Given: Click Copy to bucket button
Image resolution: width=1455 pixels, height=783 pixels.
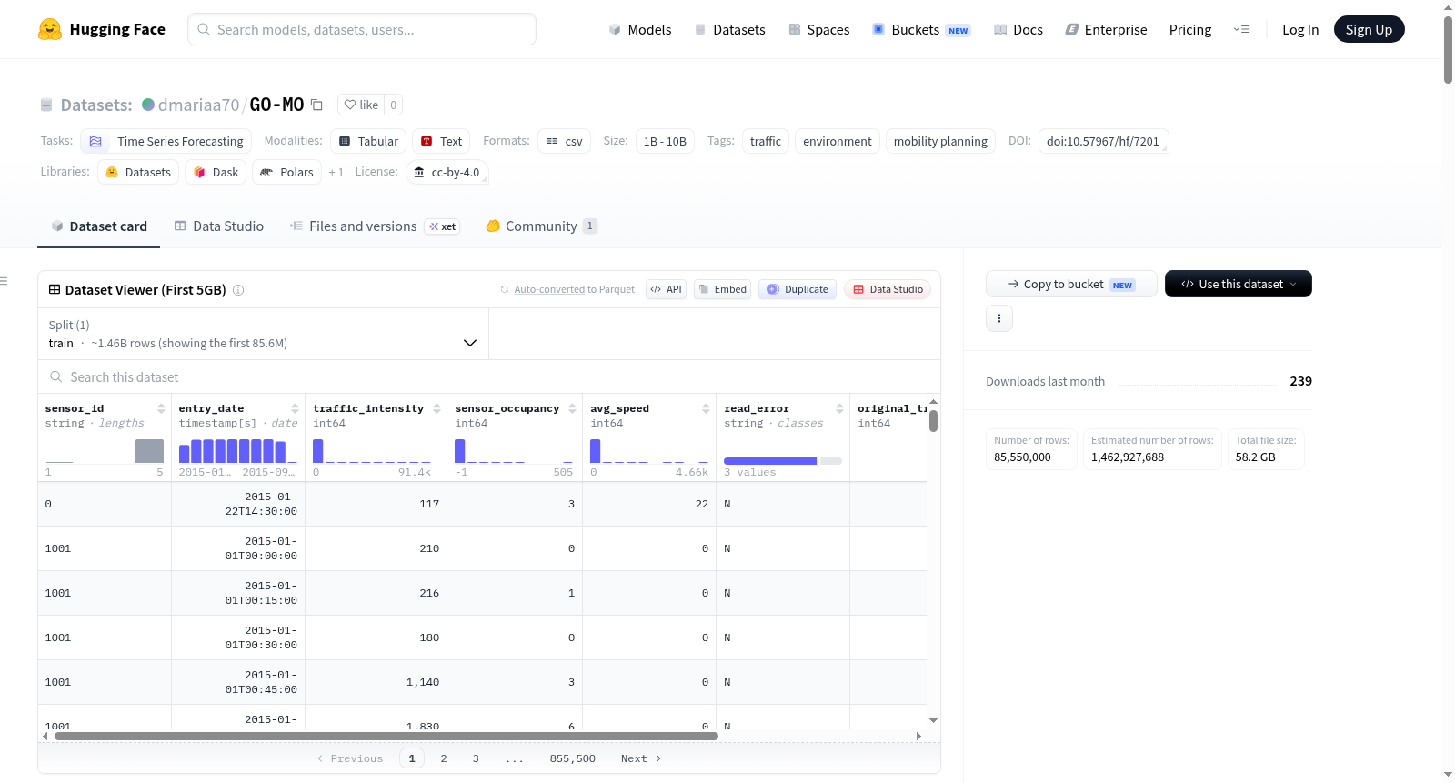Looking at the screenshot, I should pyautogui.click(x=1071, y=284).
